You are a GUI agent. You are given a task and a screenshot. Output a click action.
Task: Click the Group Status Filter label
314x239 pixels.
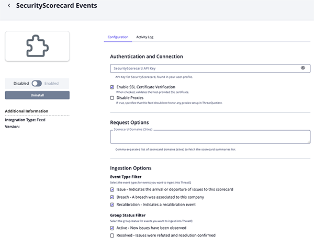click(x=128, y=215)
